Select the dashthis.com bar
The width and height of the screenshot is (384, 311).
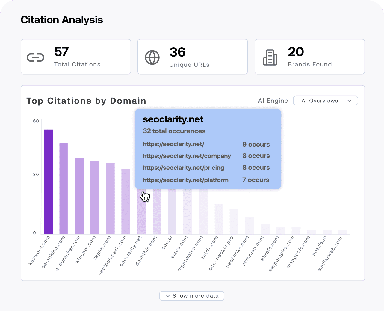[157, 212]
